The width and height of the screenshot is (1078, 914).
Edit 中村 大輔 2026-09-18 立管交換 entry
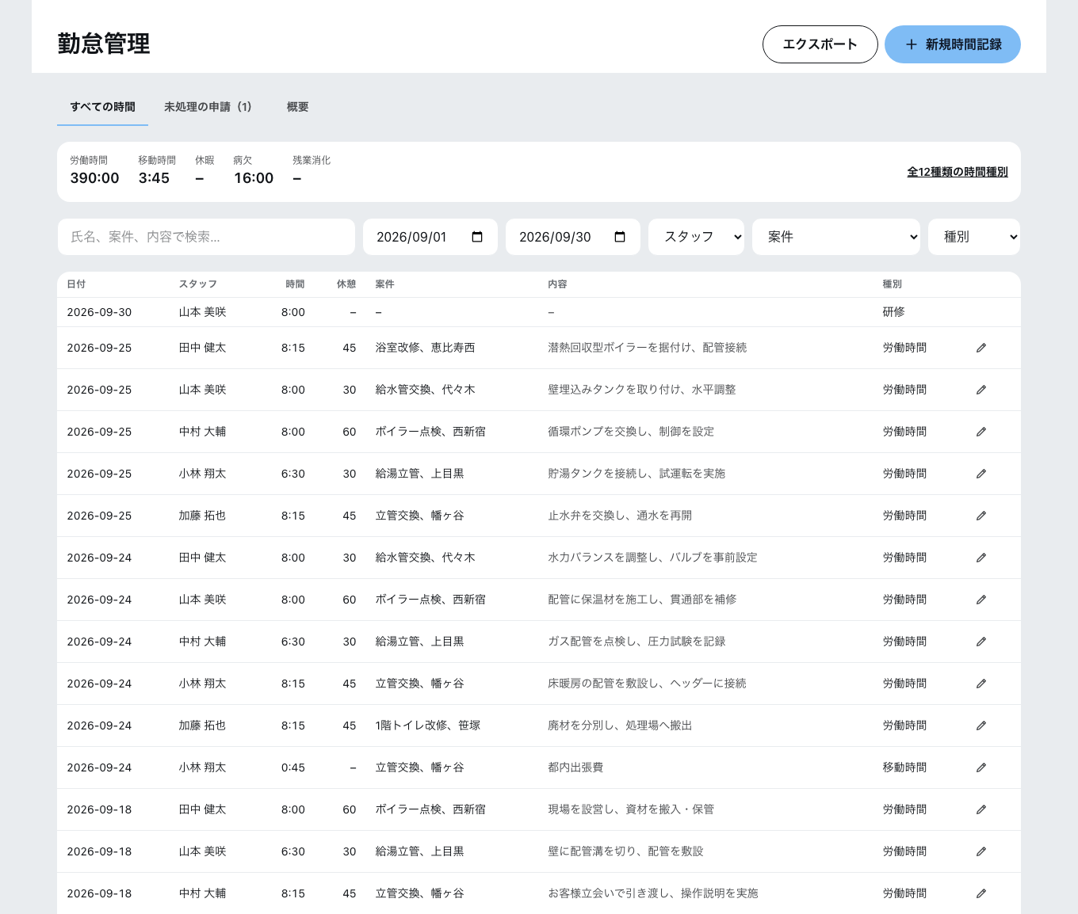tap(981, 893)
